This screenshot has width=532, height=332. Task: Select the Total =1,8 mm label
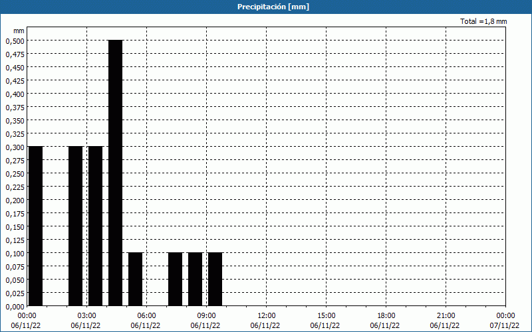point(483,21)
